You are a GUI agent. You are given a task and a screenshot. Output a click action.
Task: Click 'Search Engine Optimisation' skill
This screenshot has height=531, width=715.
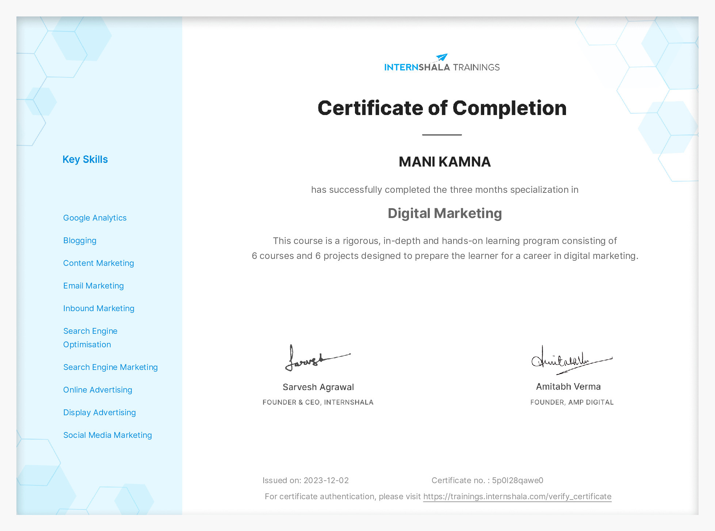(90, 338)
